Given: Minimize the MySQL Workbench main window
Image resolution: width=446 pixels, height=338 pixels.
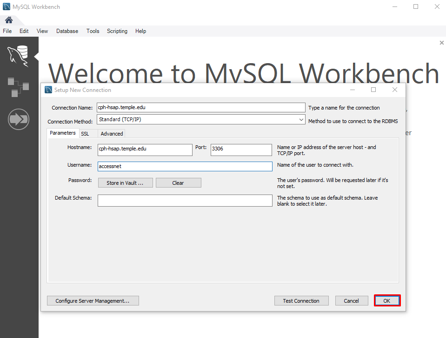Looking at the screenshot, I should coord(394,6).
